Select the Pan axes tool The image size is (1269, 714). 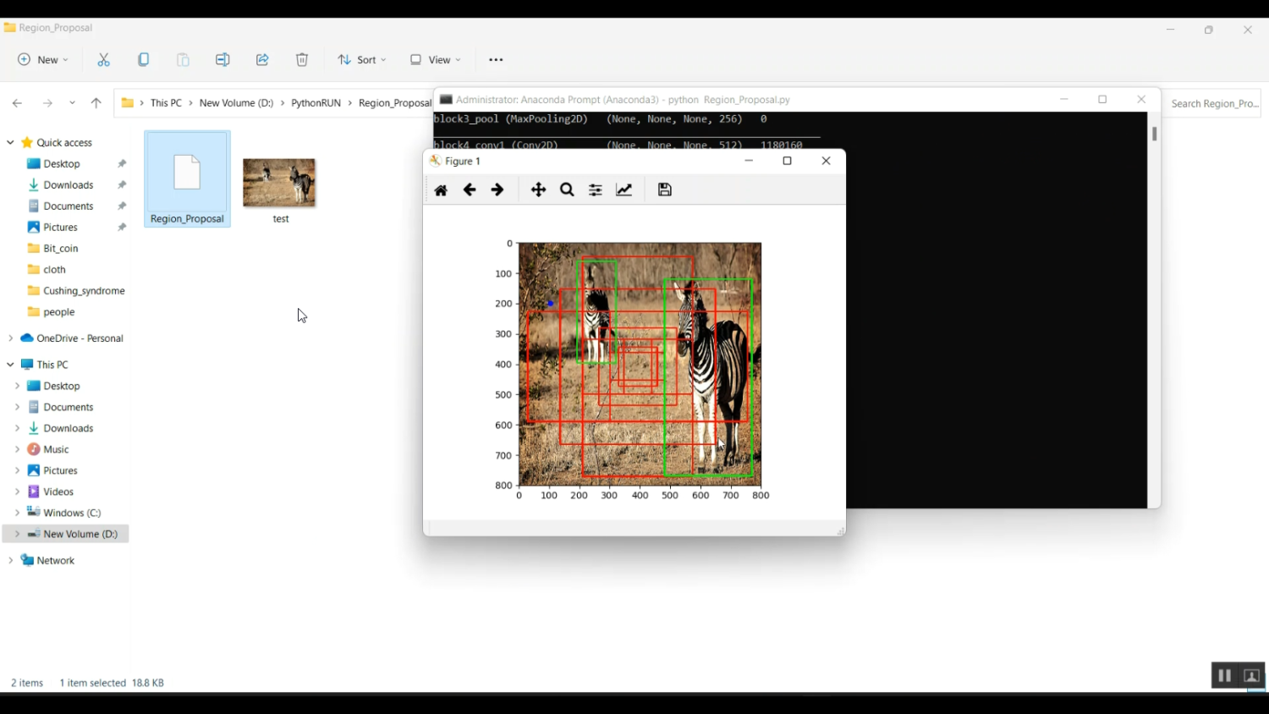point(539,191)
